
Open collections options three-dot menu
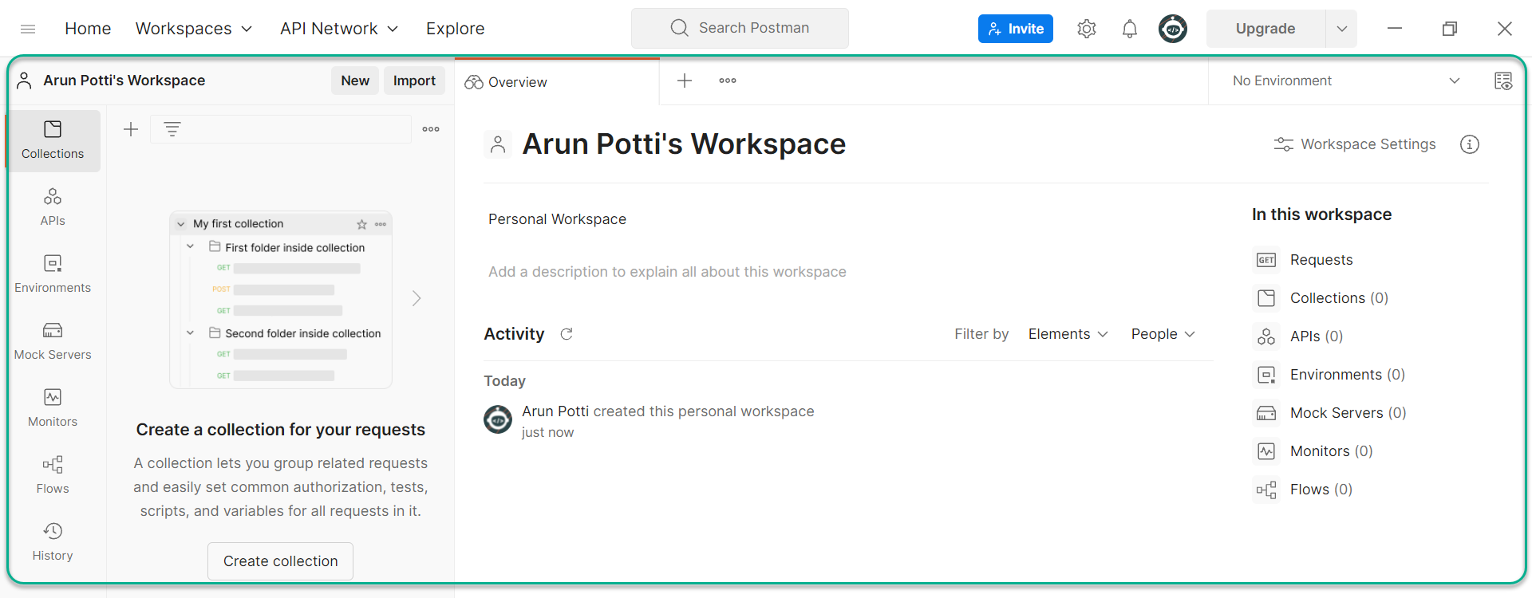pyautogui.click(x=431, y=129)
